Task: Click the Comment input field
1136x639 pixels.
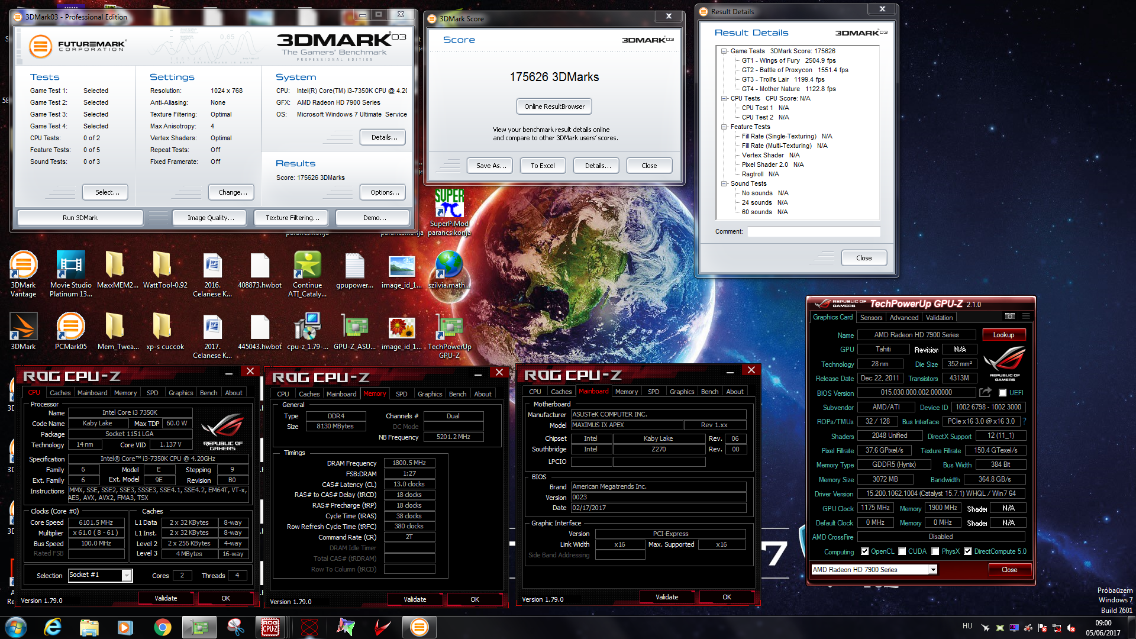Action: coord(813,231)
